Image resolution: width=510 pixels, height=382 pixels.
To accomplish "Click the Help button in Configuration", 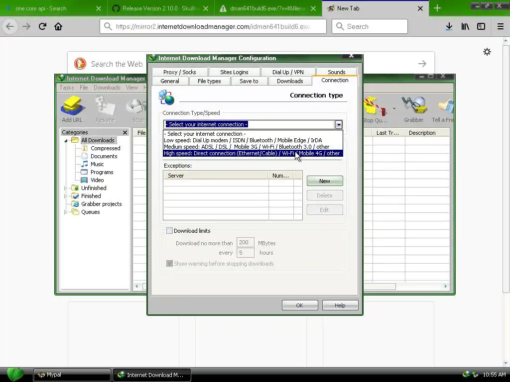I will (x=340, y=305).
